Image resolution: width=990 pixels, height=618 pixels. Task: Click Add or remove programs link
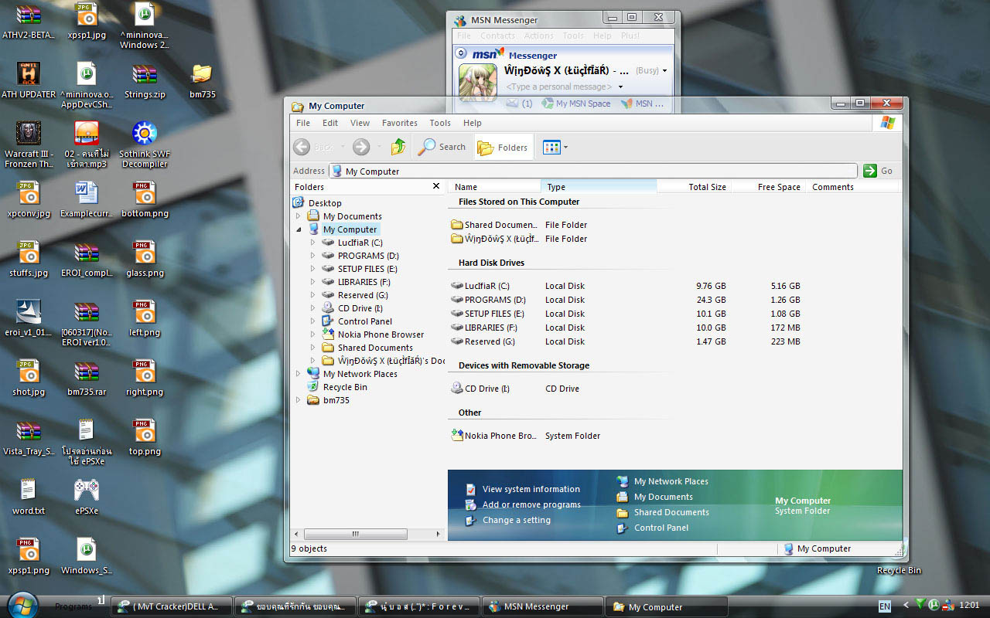[x=531, y=504]
